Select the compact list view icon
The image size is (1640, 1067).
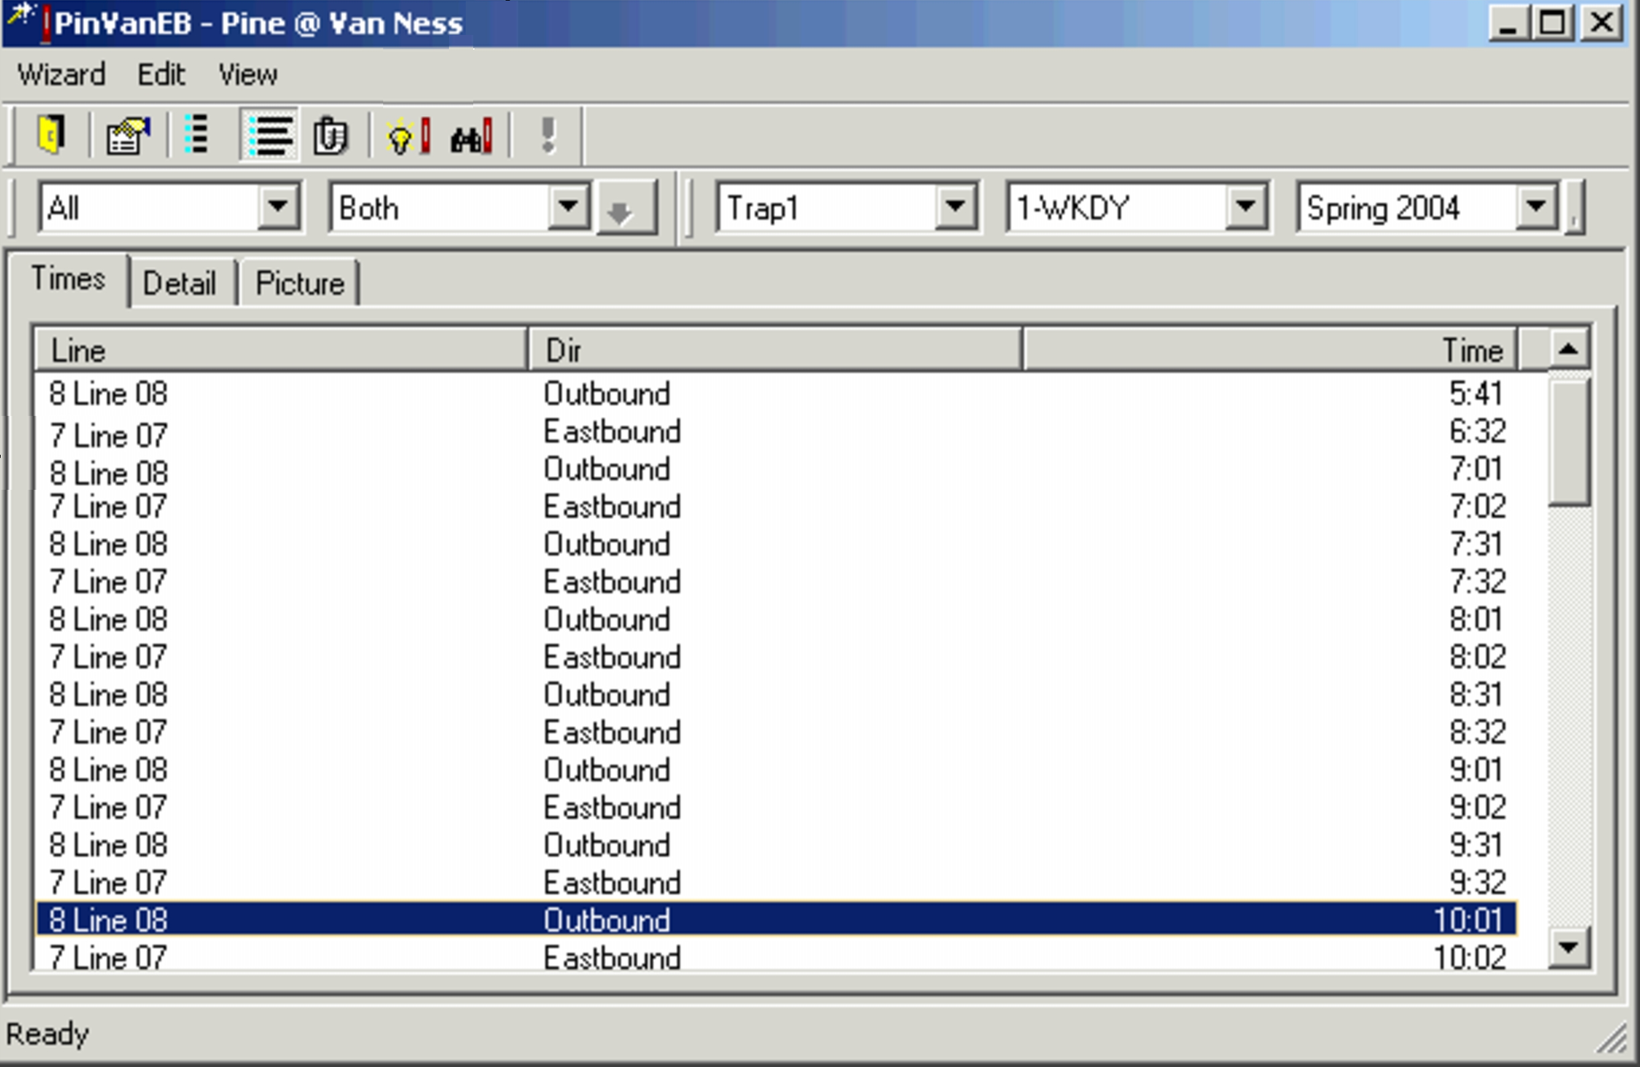(x=196, y=135)
